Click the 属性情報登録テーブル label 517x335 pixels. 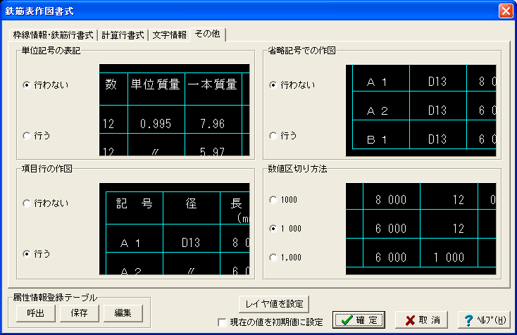point(55,298)
